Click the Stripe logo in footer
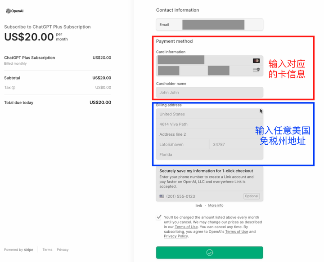 [x=29, y=250]
